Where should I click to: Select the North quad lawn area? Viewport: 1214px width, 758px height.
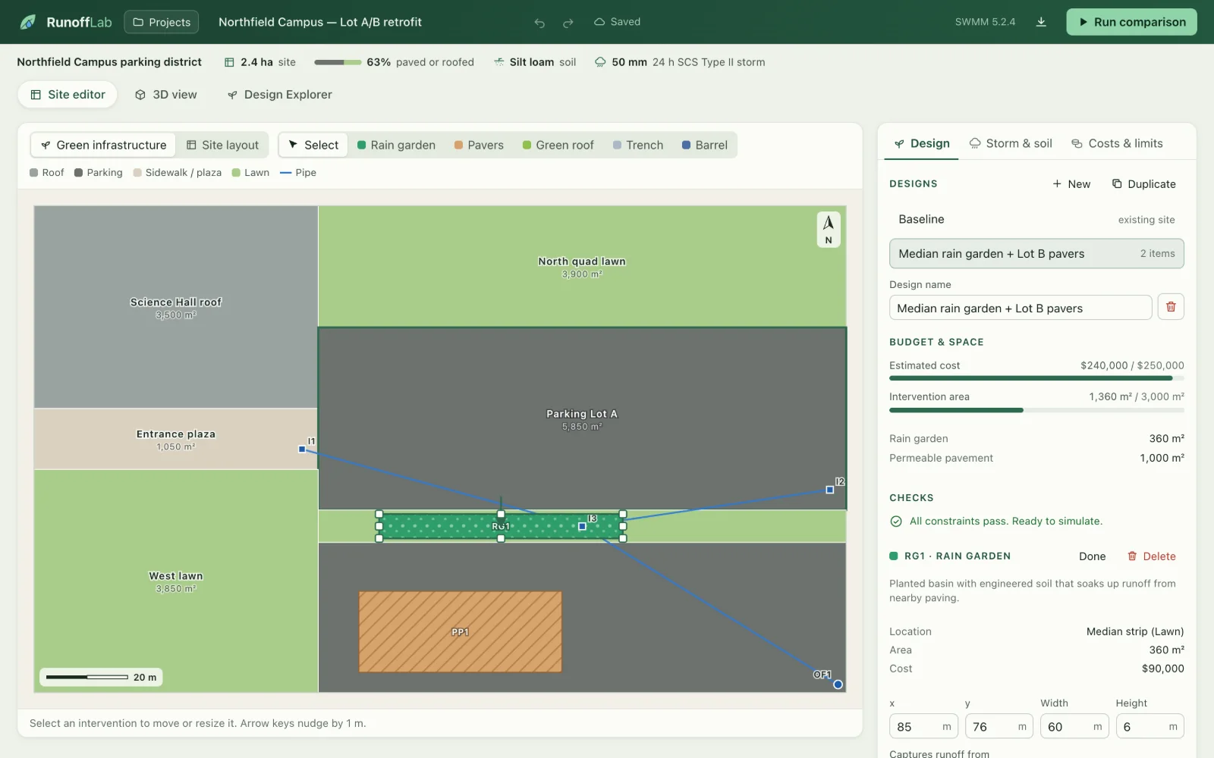pos(582,267)
